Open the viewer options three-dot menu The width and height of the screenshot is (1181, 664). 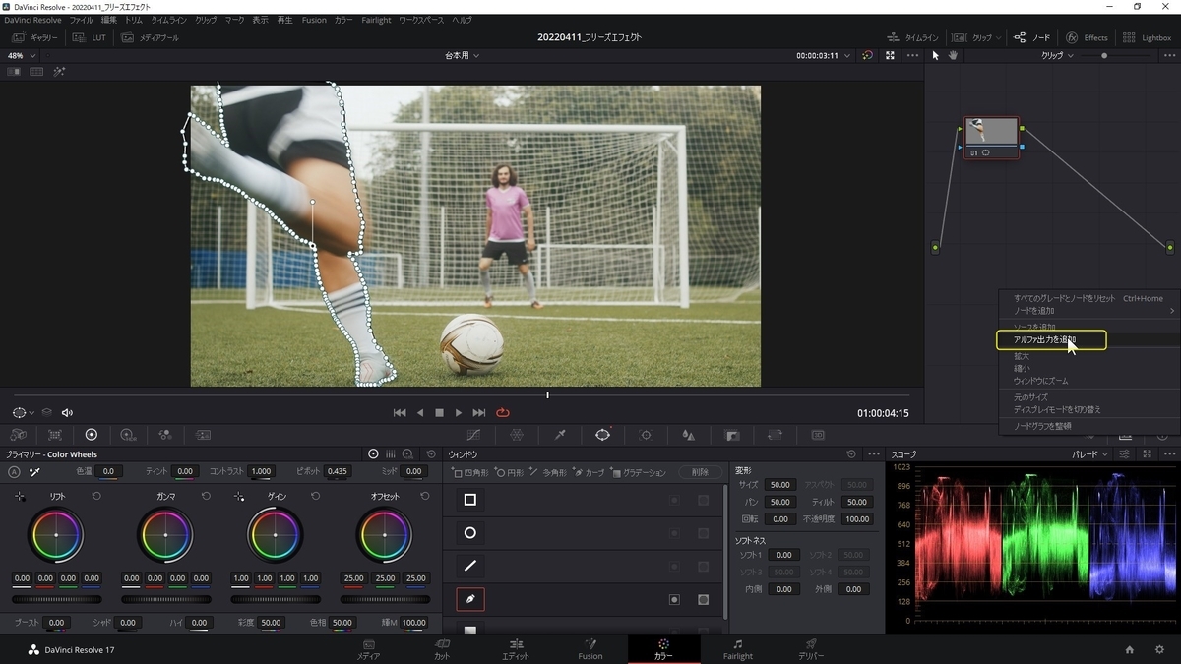913,55
